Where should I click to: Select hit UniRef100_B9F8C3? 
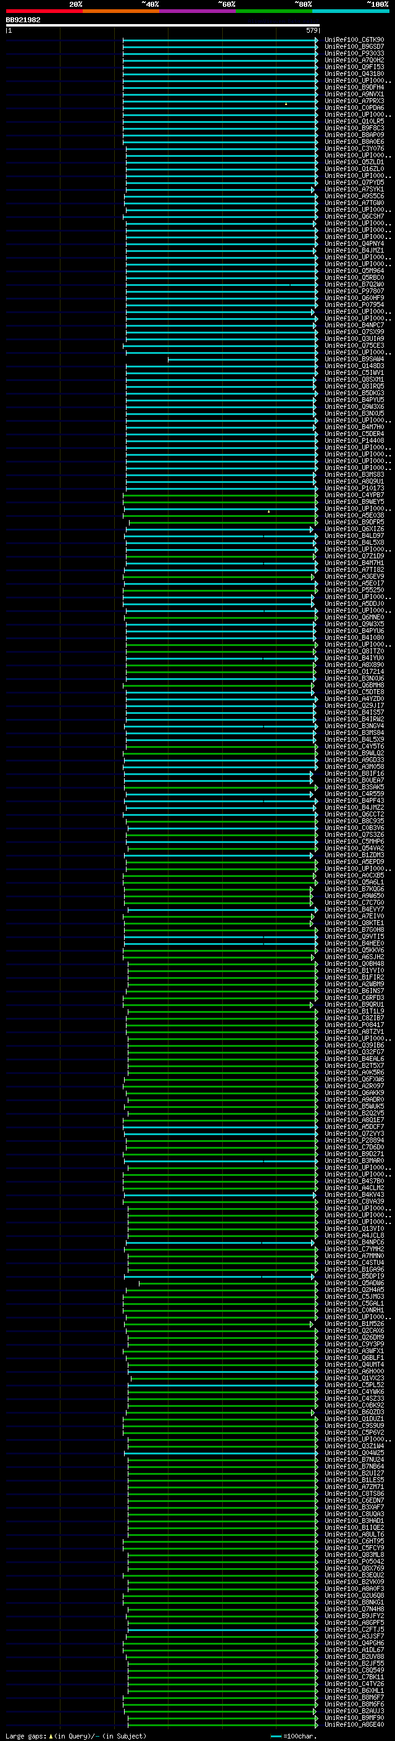[354, 128]
